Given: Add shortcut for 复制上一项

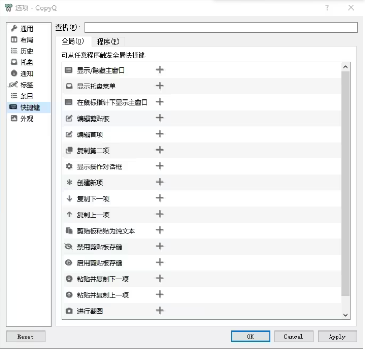Looking at the screenshot, I should 160,214.
